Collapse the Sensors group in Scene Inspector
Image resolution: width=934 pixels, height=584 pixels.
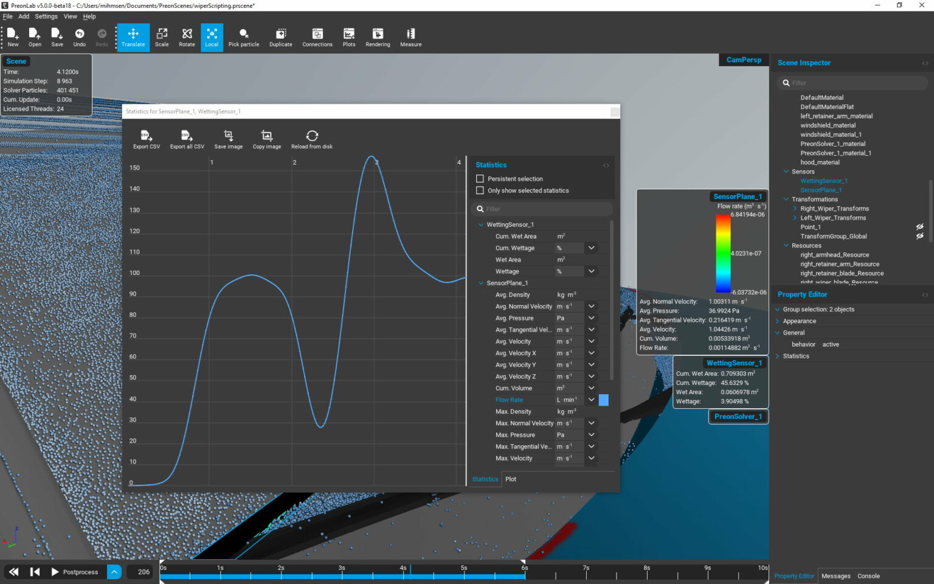tap(786, 171)
